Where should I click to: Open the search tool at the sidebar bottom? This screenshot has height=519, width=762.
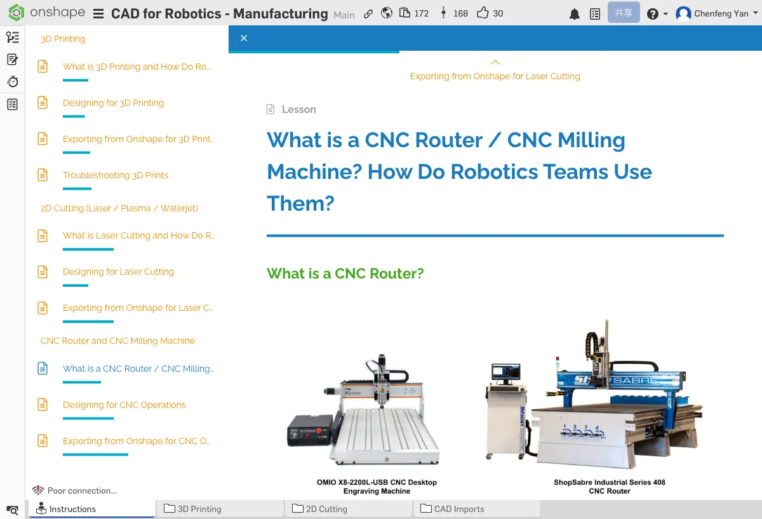click(x=12, y=509)
